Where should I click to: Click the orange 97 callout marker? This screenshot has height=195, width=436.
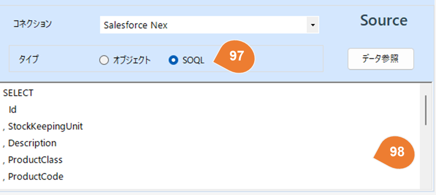click(x=236, y=57)
